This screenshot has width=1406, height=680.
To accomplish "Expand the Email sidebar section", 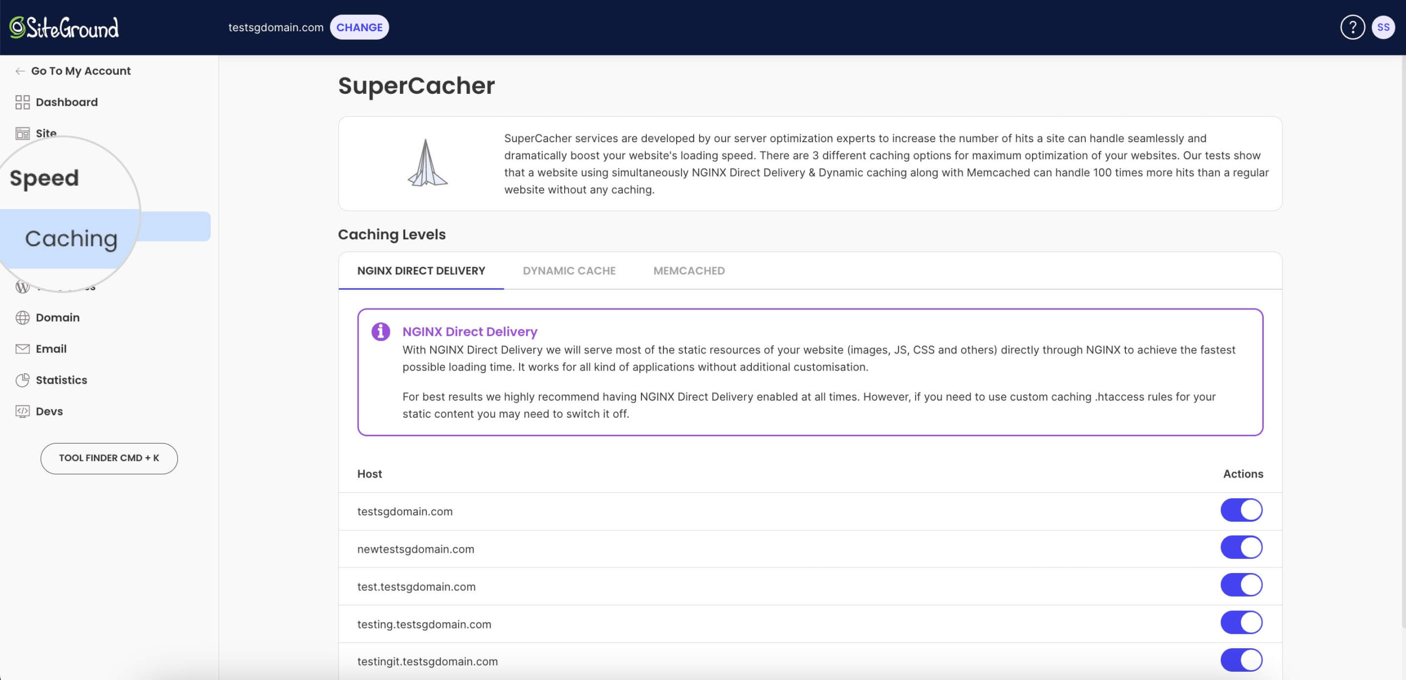I will point(51,349).
